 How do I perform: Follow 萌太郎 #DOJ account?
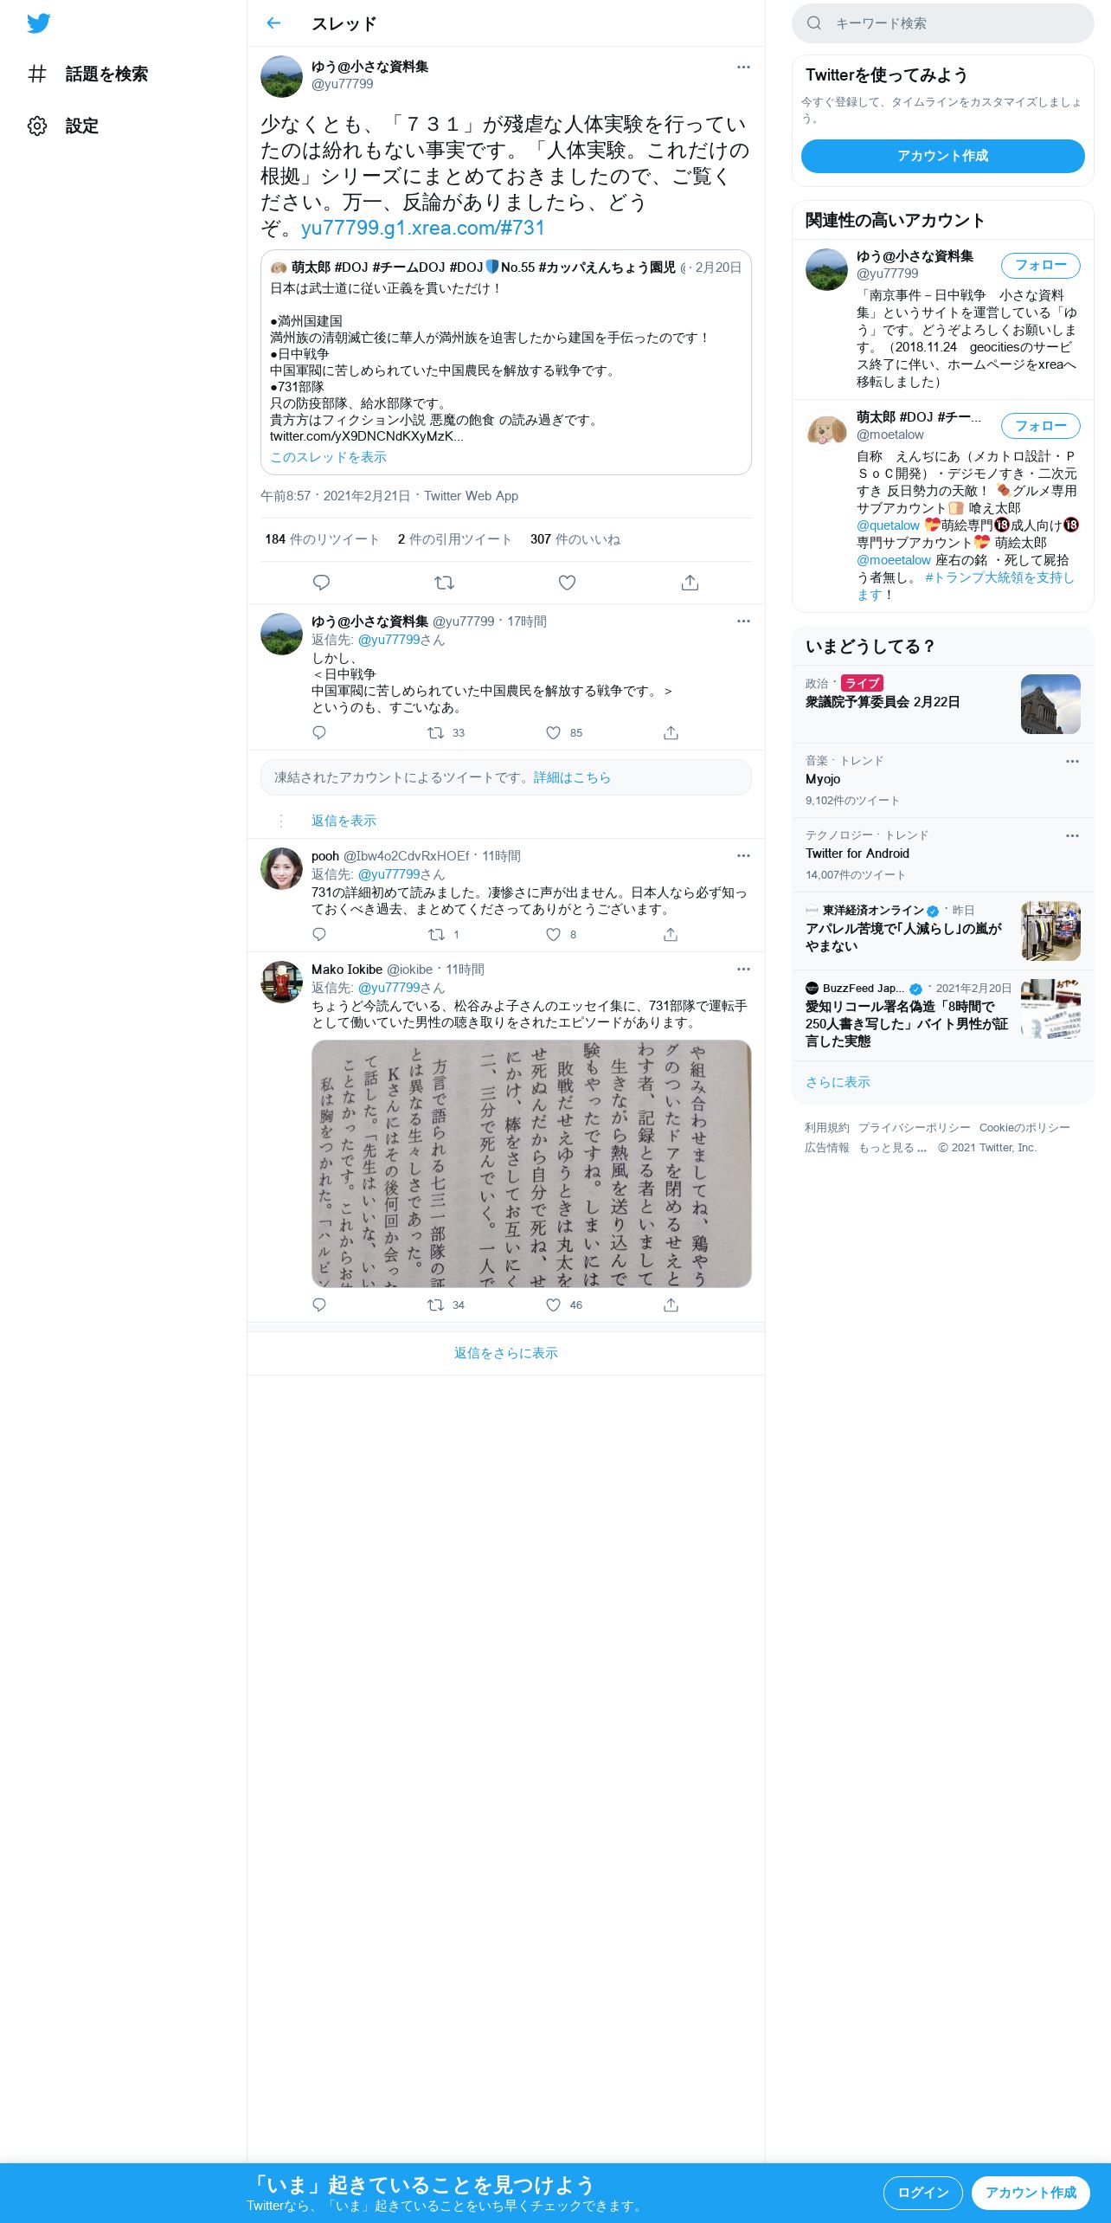[x=1041, y=426]
